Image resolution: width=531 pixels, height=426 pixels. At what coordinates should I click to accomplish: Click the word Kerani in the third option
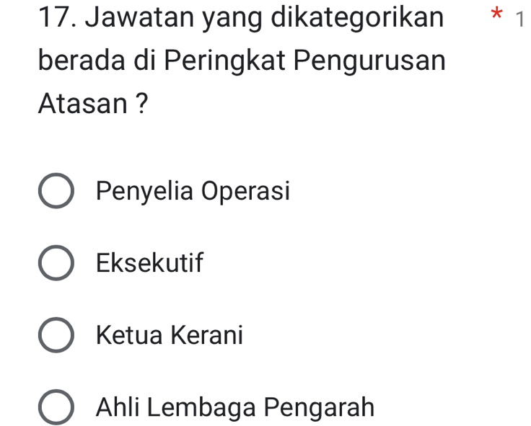[x=211, y=335]
